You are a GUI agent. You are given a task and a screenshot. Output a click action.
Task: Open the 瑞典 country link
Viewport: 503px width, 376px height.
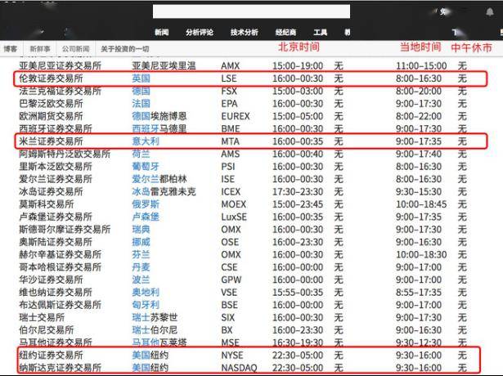[x=141, y=229]
